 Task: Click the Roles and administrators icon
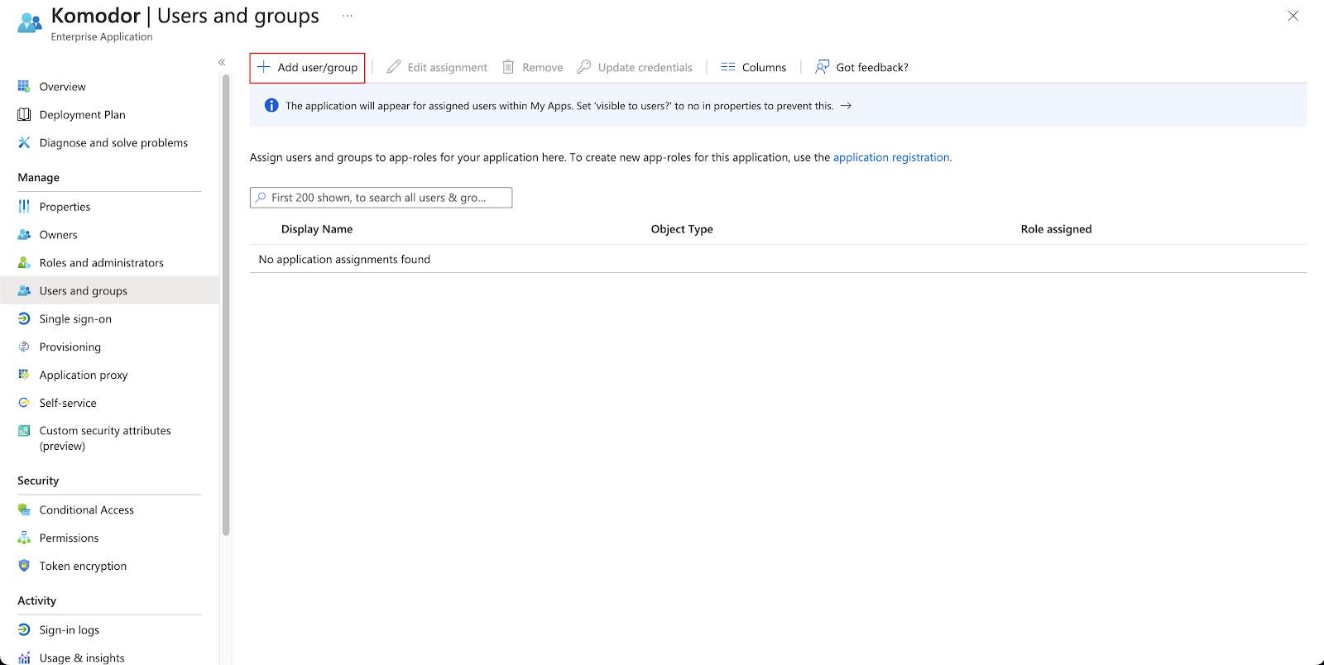click(24, 262)
